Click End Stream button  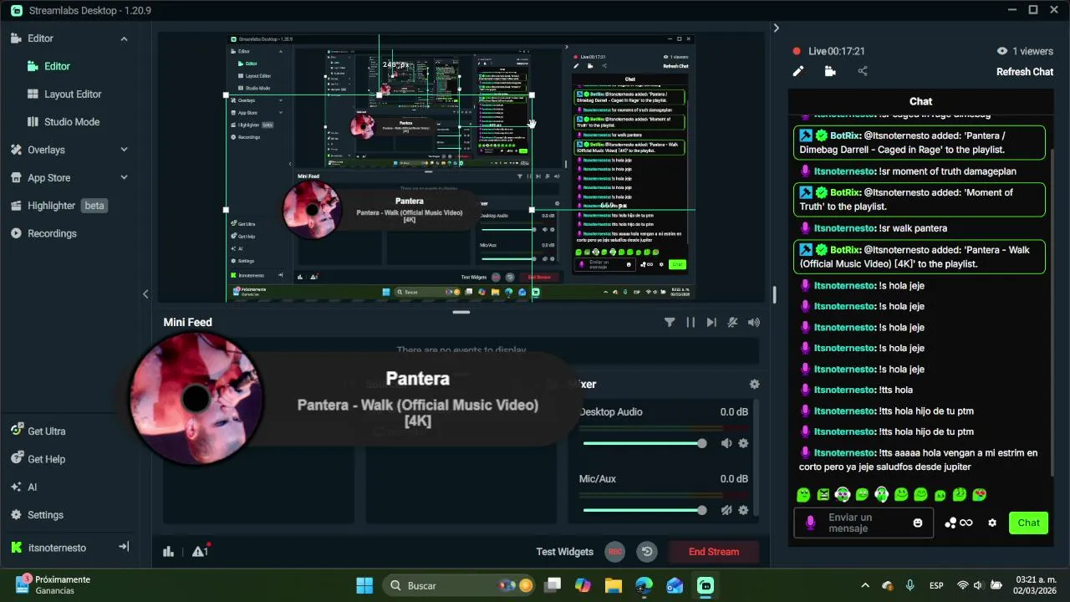pyautogui.click(x=714, y=552)
